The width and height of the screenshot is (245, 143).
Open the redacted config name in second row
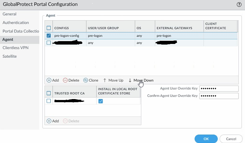(x=67, y=42)
